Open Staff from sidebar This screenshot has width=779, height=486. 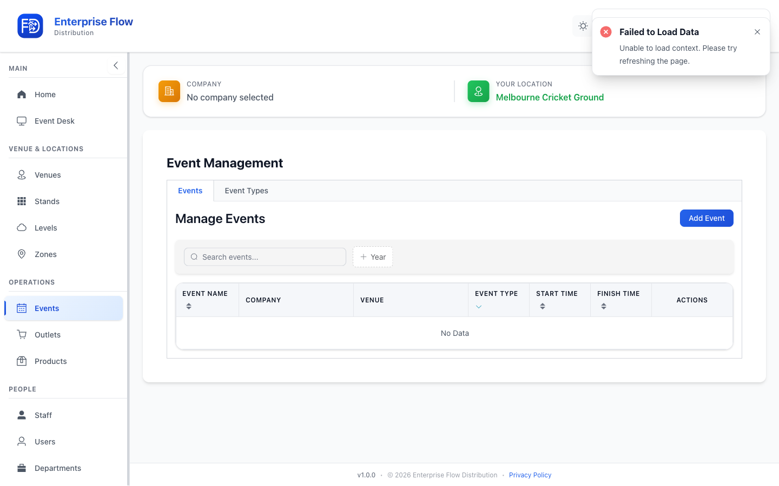coord(64,415)
